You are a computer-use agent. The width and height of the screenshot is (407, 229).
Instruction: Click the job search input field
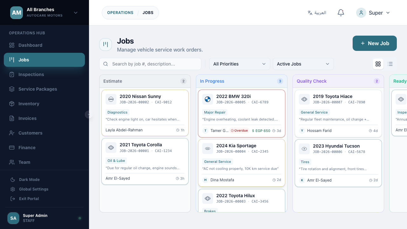coord(150,64)
